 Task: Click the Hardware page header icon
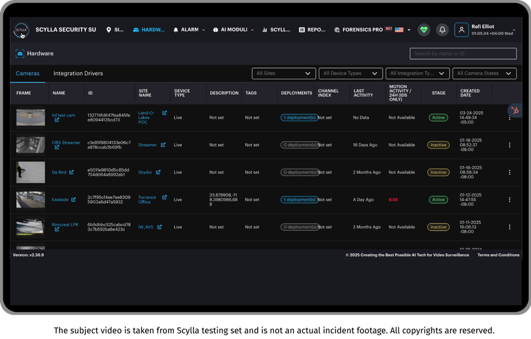click(20, 54)
